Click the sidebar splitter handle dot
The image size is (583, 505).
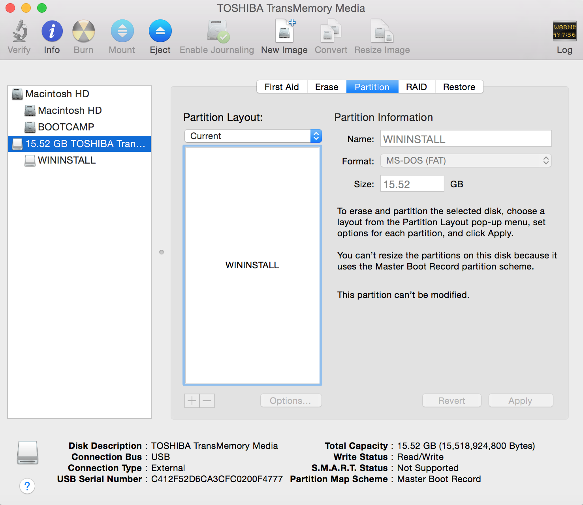pyautogui.click(x=162, y=252)
